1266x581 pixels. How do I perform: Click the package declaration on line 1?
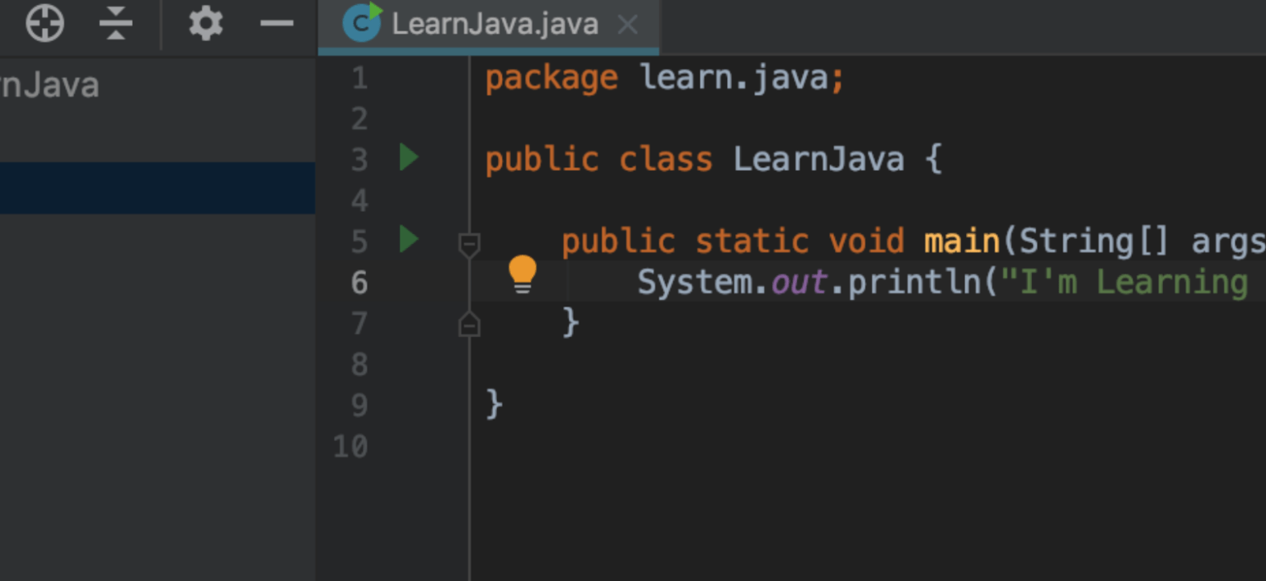pyautogui.click(x=659, y=77)
